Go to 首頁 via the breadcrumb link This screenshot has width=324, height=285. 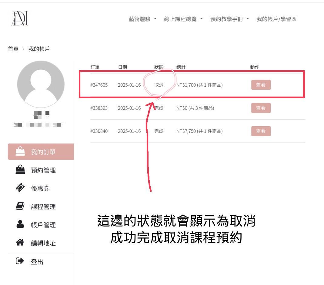pyautogui.click(x=13, y=49)
